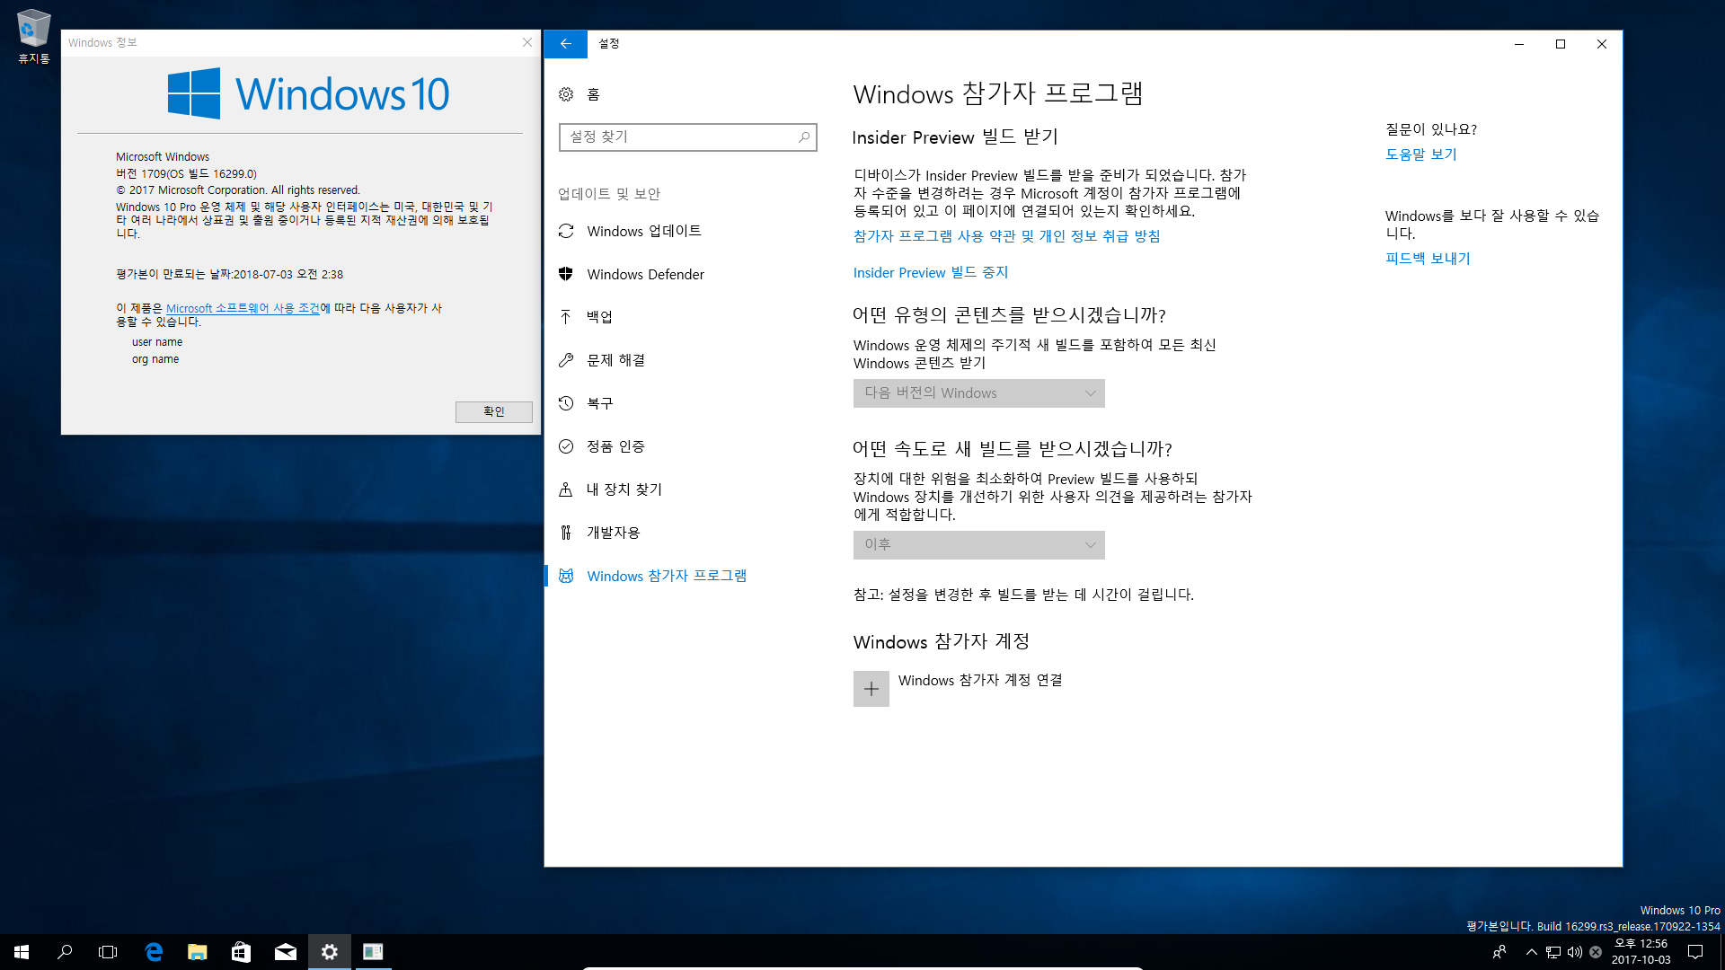Click 확인 button in Windows 정보 dialog
This screenshot has height=970, width=1725.
point(493,411)
